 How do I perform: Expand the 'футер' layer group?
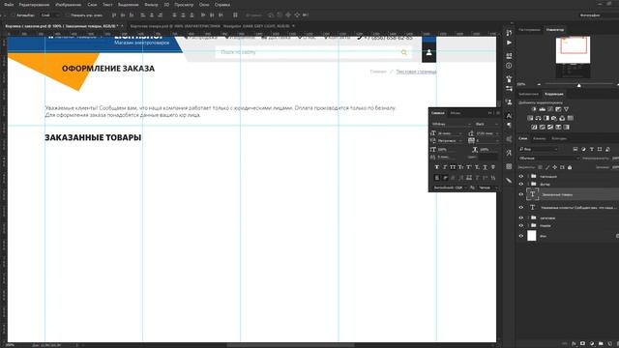(528, 184)
